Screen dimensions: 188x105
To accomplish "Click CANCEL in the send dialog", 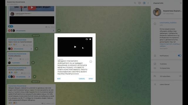I will [x=82, y=79].
